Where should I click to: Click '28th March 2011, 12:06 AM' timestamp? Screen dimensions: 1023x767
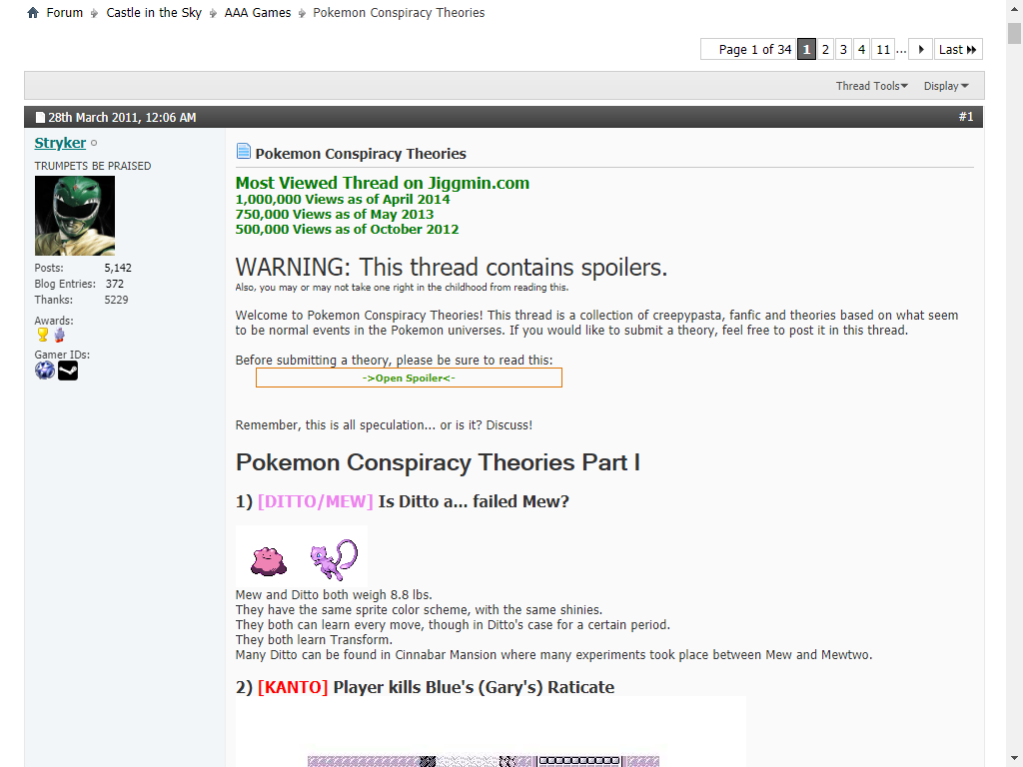point(122,118)
